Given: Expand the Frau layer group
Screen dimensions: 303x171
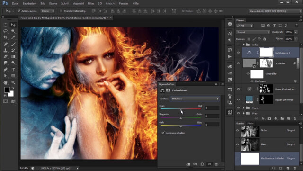Looking at the screenshot, I should 244,113.
